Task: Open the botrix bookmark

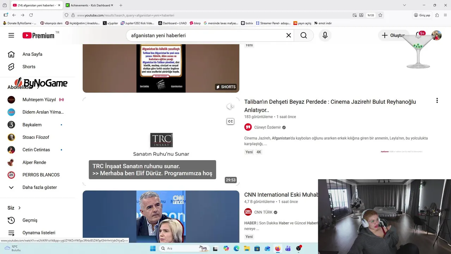Action: pyautogui.click(x=247, y=23)
